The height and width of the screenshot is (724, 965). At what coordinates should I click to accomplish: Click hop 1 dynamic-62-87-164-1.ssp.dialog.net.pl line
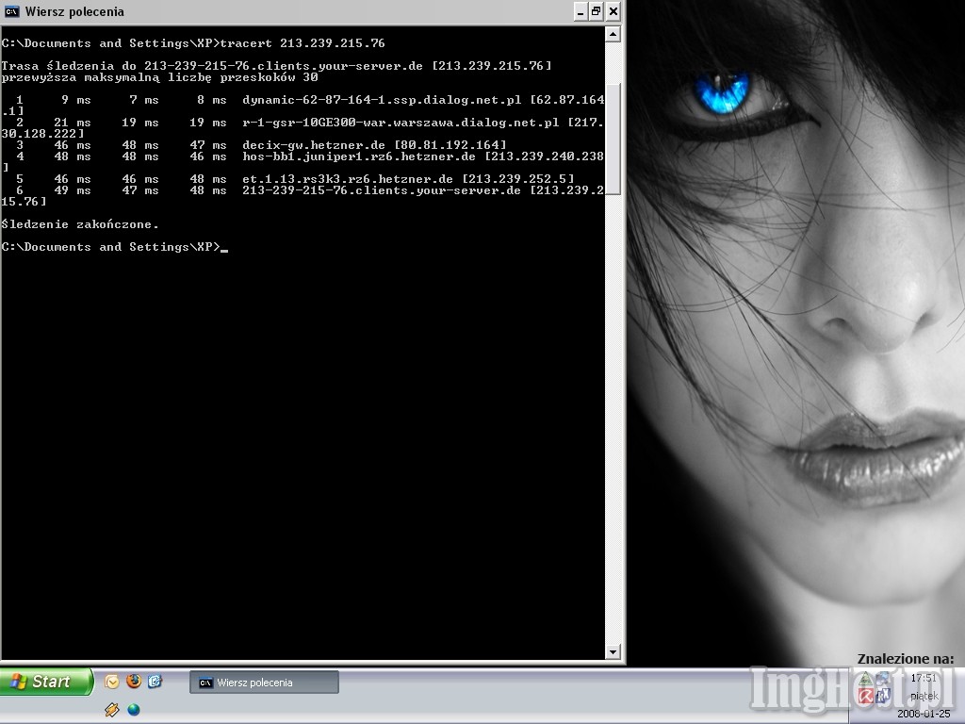[303, 106]
